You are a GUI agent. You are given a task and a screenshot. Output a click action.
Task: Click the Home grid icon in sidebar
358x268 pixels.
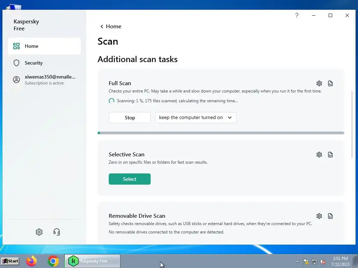(16, 46)
